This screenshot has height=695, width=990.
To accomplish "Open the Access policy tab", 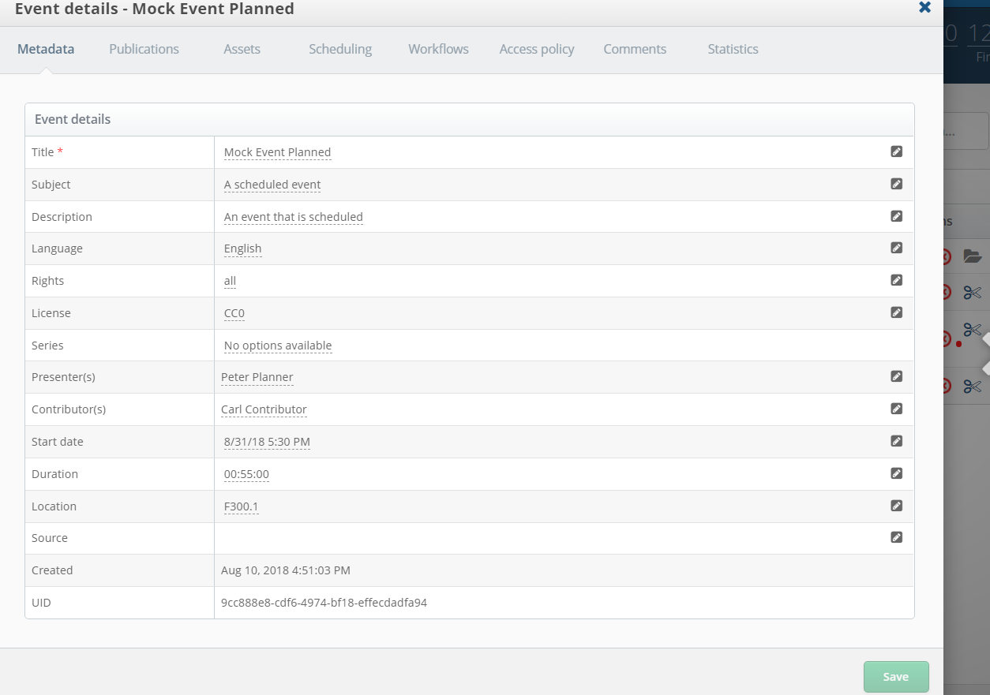I will (536, 49).
